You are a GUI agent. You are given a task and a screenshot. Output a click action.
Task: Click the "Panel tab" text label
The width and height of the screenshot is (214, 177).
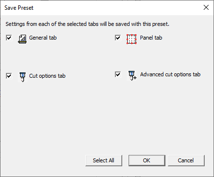coord(151,38)
